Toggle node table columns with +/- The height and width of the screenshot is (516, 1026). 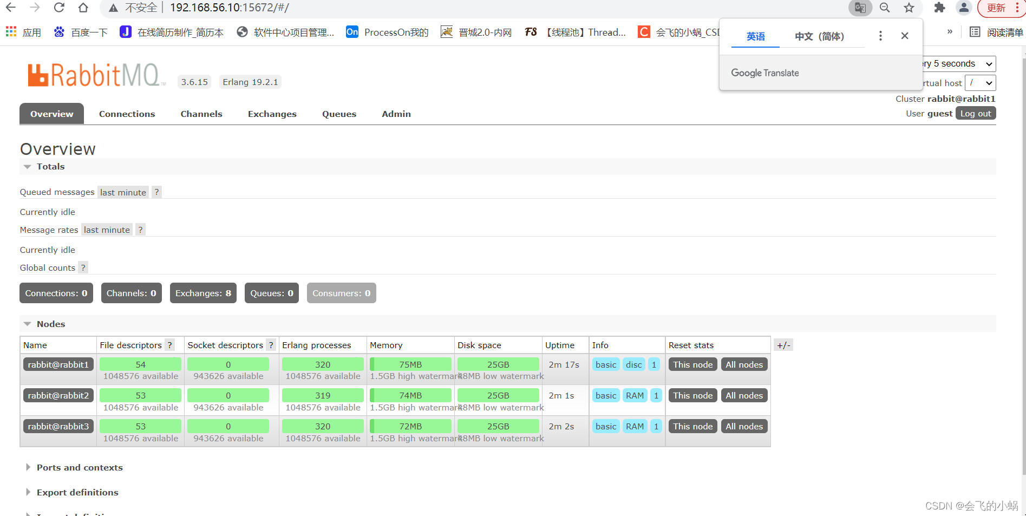[783, 345]
